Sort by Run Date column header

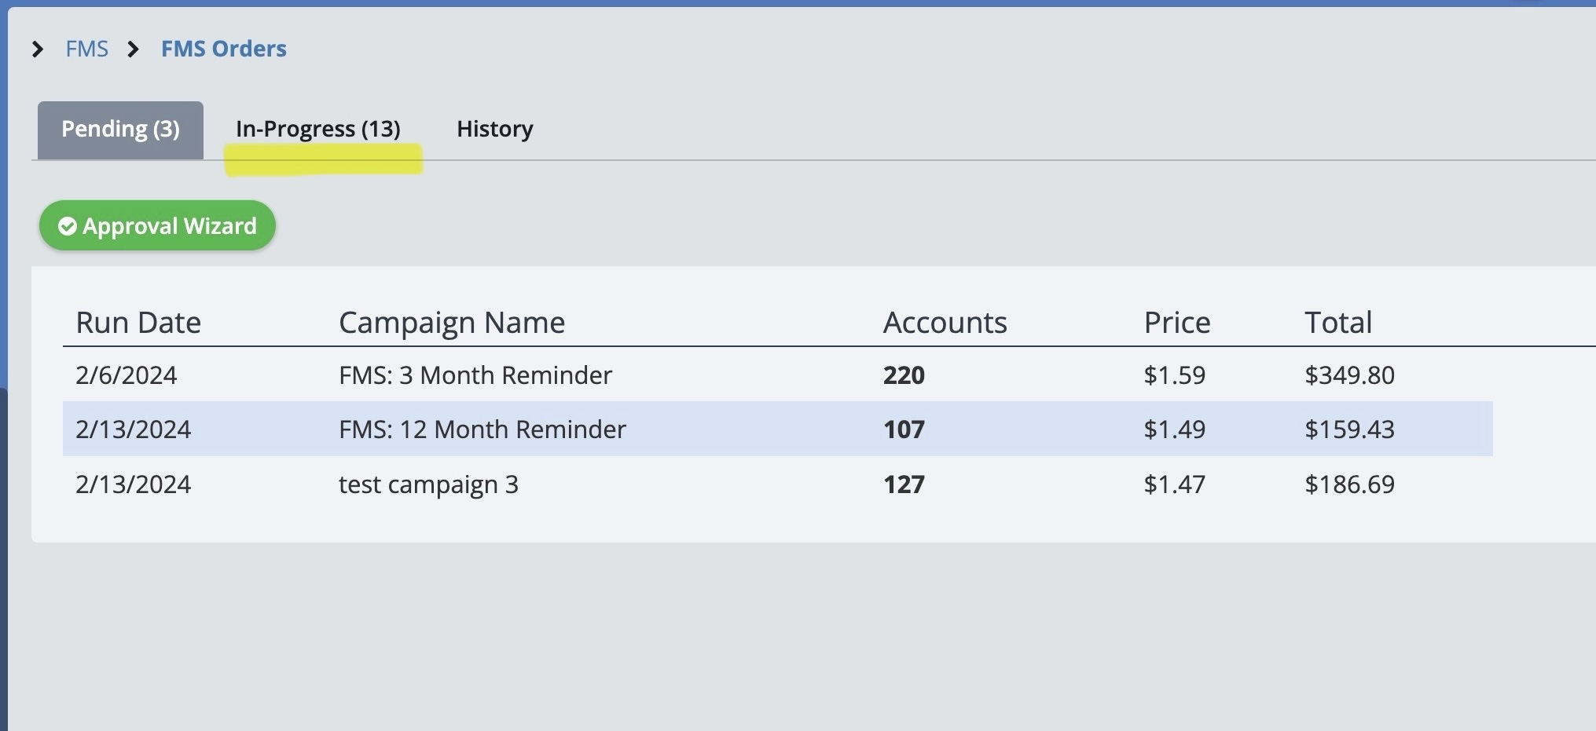point(138,323)
